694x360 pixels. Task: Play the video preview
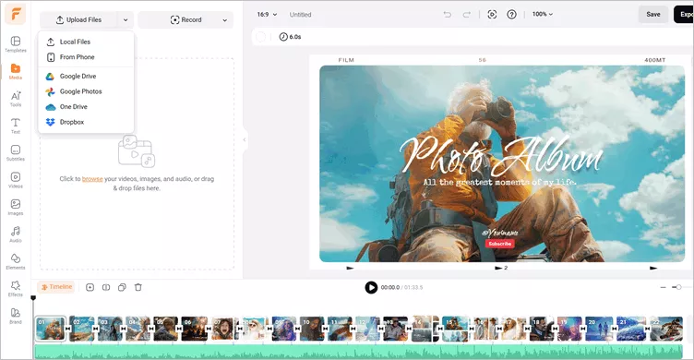click(371, 287)
